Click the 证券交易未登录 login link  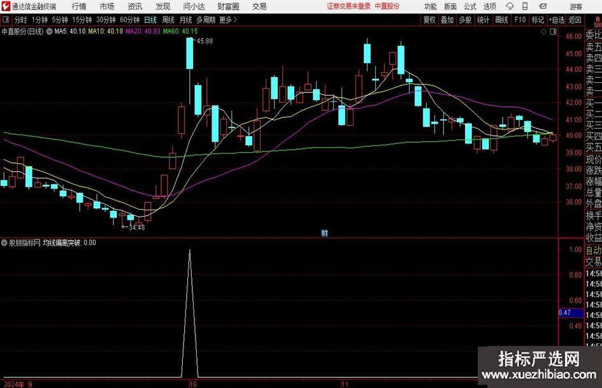coord(348,6)
